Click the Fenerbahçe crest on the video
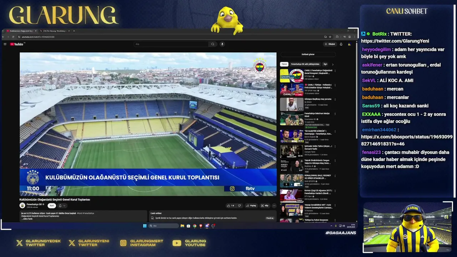 point(260,67)
